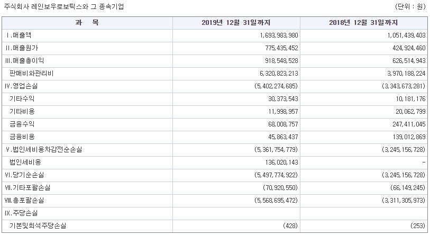Select the 기타비용 row label
430x235 pixels.
[22, 112]
